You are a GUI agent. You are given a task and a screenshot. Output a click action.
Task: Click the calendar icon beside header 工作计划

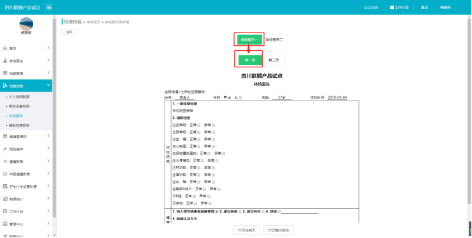tap(392, 7)
